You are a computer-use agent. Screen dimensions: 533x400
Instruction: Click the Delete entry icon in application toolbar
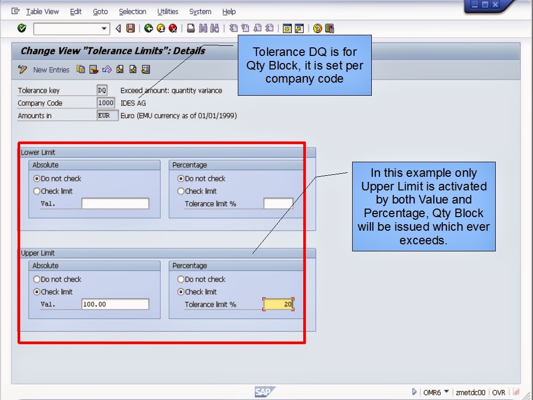93,69
